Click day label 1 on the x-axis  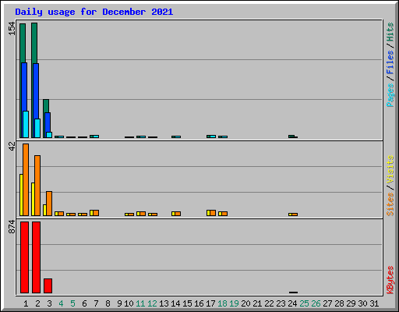pyautogui.click(x=26, y=303)
